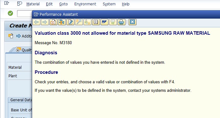Viewport: 220px width, 118px height.
Task: Click the Base Unit of label
Action: pyautogui.click(x=21, y=110)
